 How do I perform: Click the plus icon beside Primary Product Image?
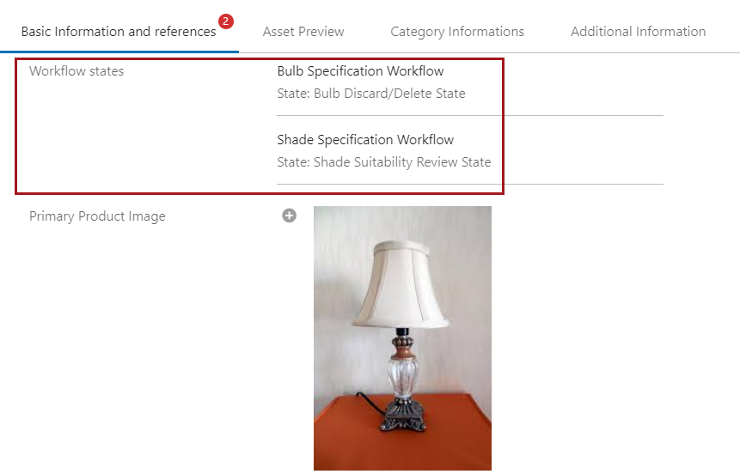click(x=290, y=216)
